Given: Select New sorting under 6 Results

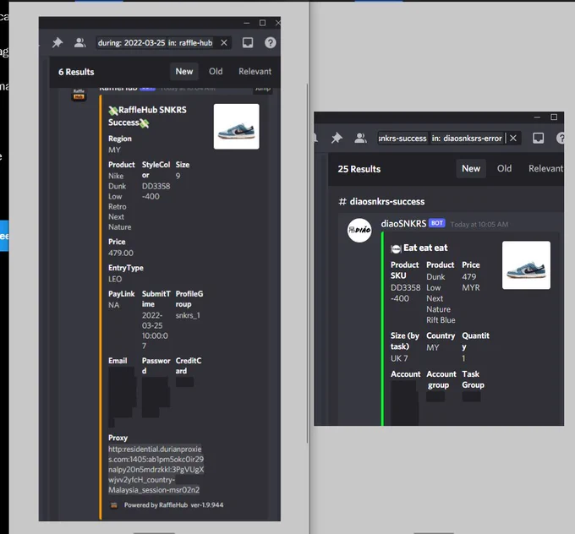Looking at the screenshot, I should [184, 72].
